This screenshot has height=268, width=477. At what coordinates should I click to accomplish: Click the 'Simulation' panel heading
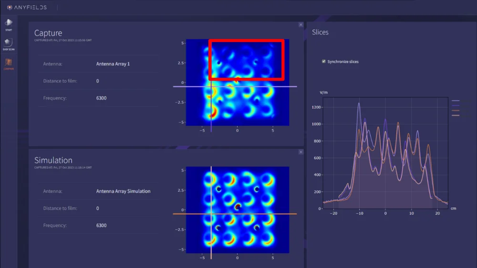coord(53,160)
